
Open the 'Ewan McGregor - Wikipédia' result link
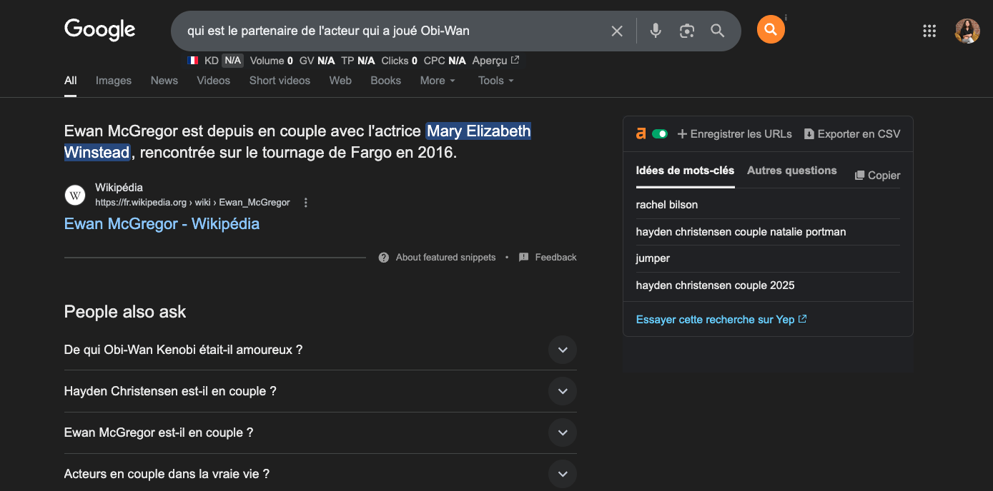161,223
